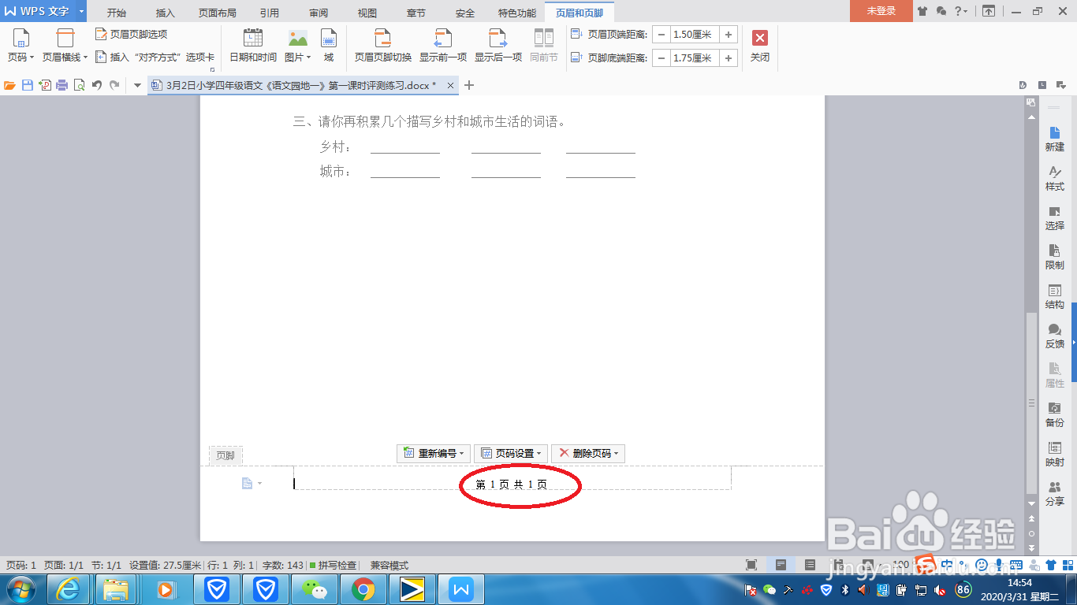This screenshot has width=1077, height=605.
Task: Switch to the 开始 ribbon tab
Action: 116,13
